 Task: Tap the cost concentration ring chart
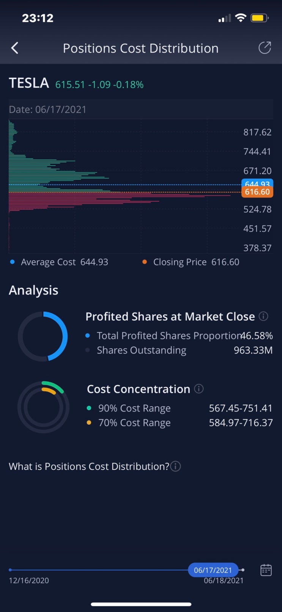(43, 407)
